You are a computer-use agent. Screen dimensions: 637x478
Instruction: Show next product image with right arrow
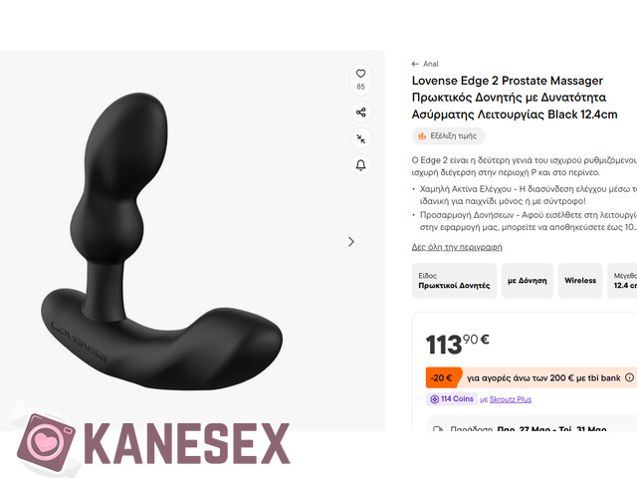click(x=351, y=242)
